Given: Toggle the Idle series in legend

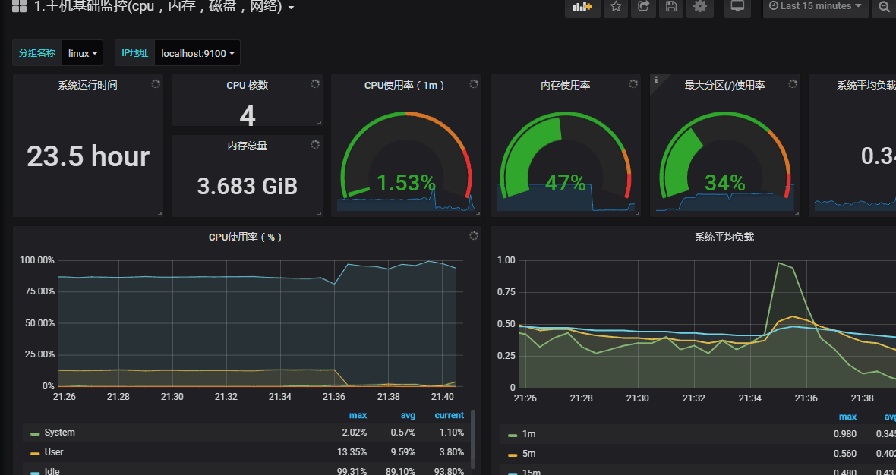Looking at the screenshot, I should click(52, 471).
